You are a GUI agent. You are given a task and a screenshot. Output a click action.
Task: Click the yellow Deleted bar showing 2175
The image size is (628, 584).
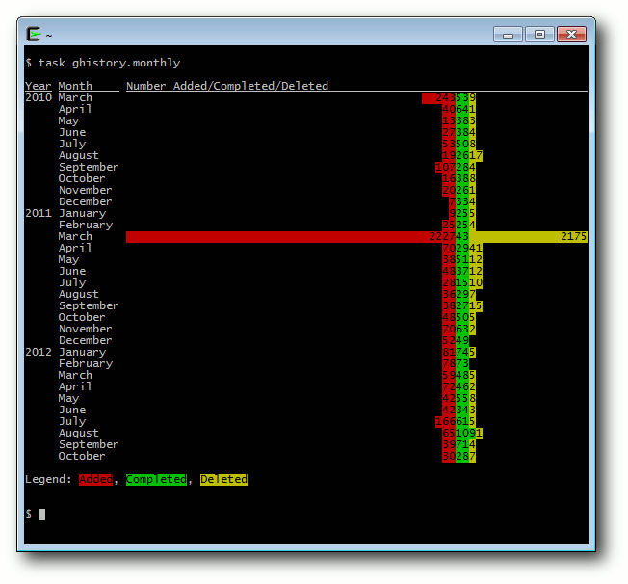528,236
